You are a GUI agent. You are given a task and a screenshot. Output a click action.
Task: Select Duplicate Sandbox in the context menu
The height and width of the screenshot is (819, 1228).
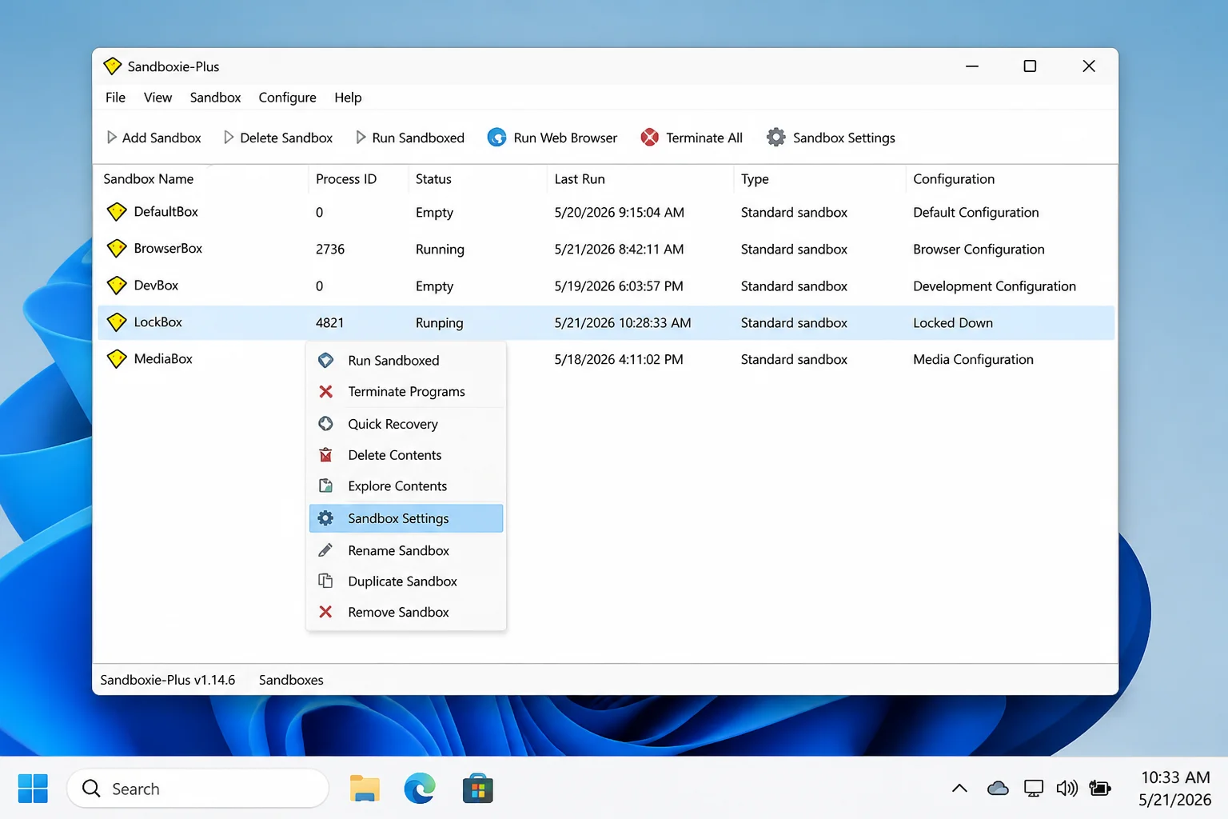pos(406,581)
